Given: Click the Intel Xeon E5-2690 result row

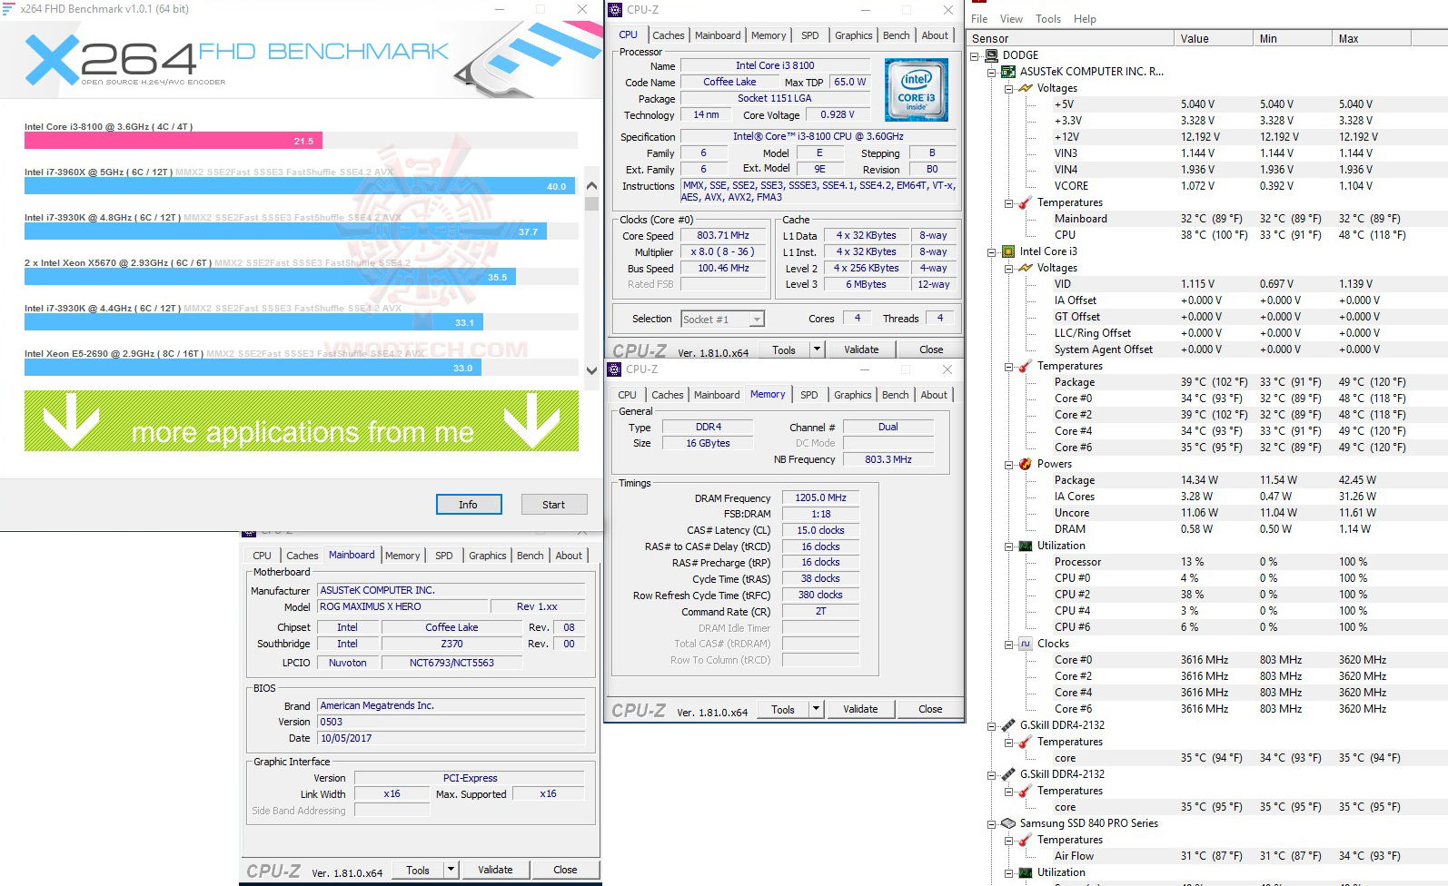Looking at the screenshot, I should [x=301, y=361].
